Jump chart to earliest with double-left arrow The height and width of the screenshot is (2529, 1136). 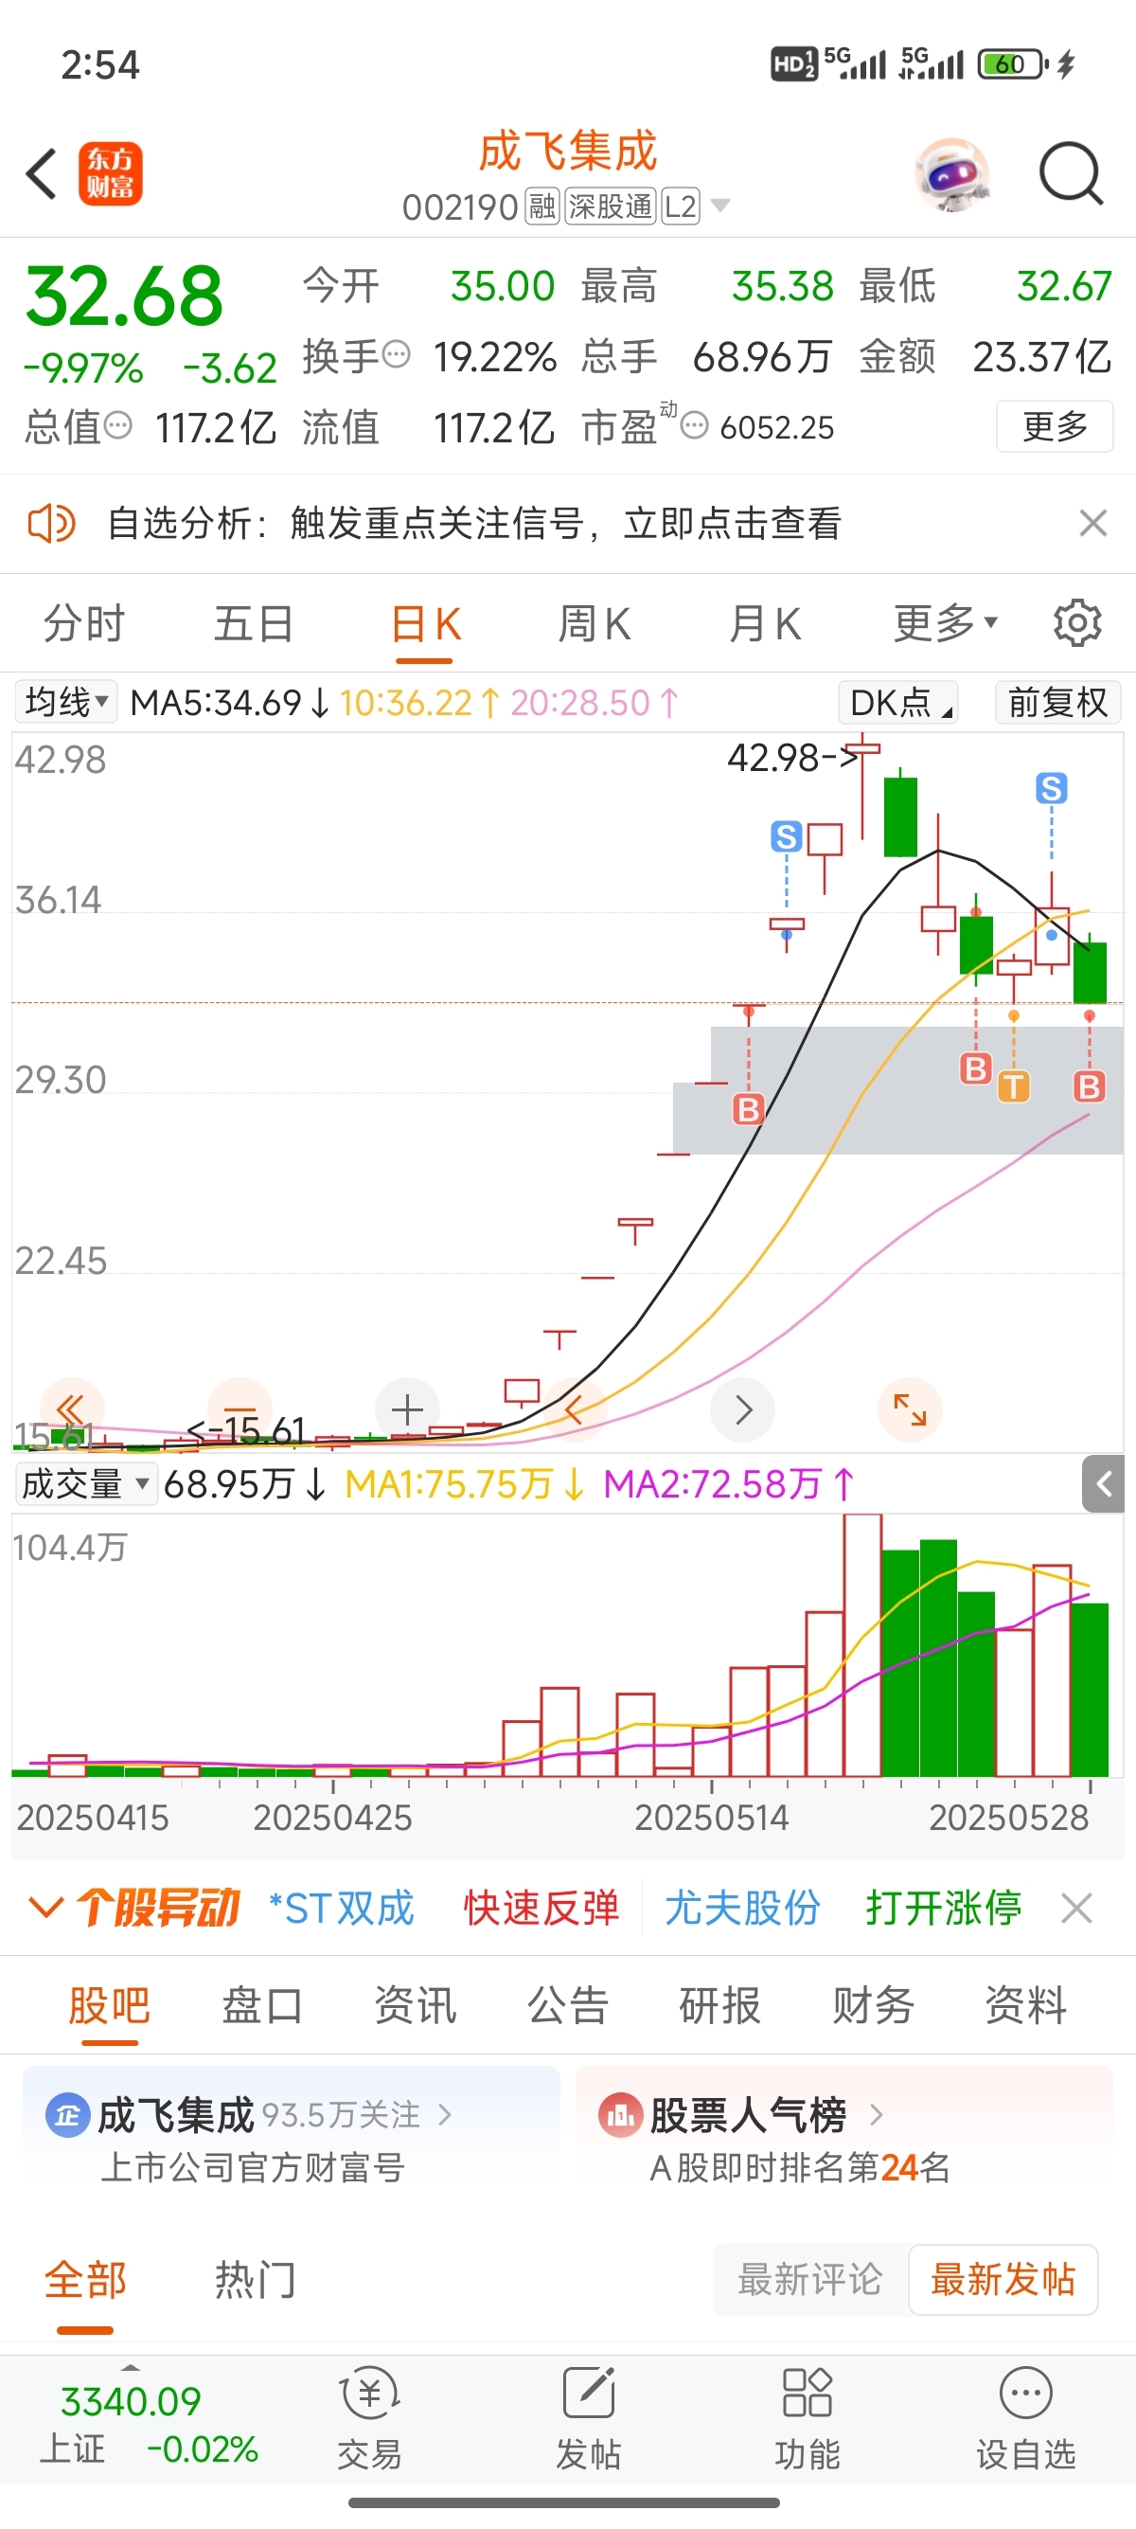(71, 1410)
